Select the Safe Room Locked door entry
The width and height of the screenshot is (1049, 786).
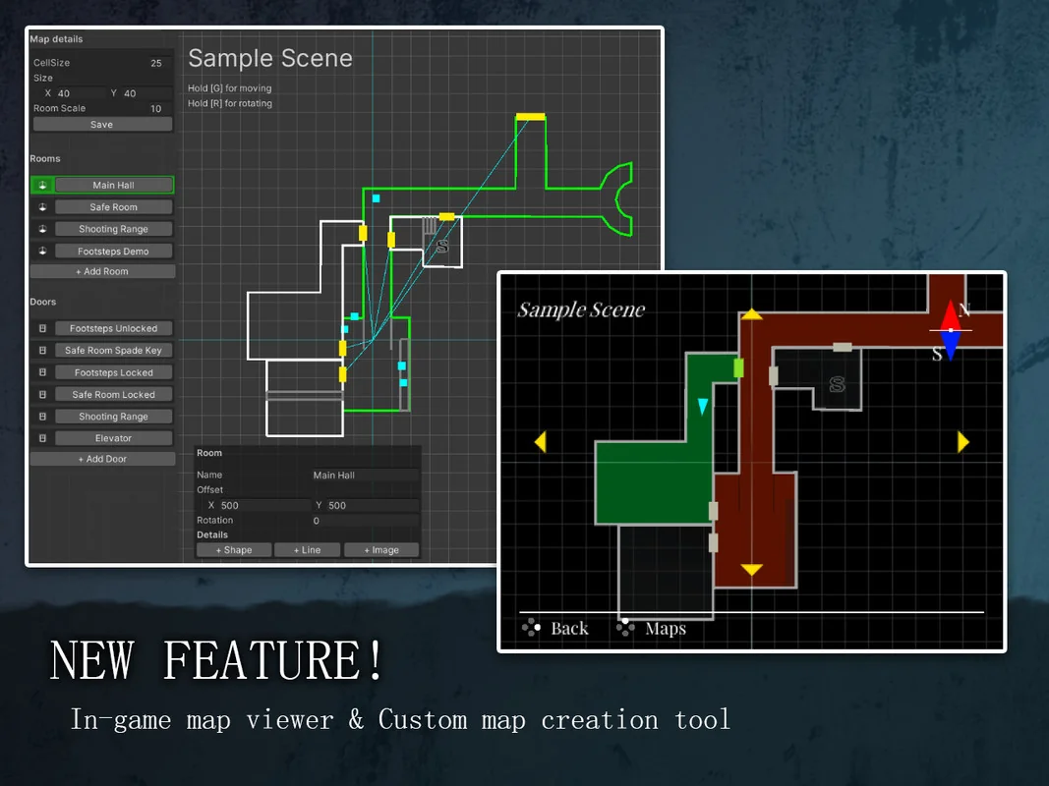point(113,395)
